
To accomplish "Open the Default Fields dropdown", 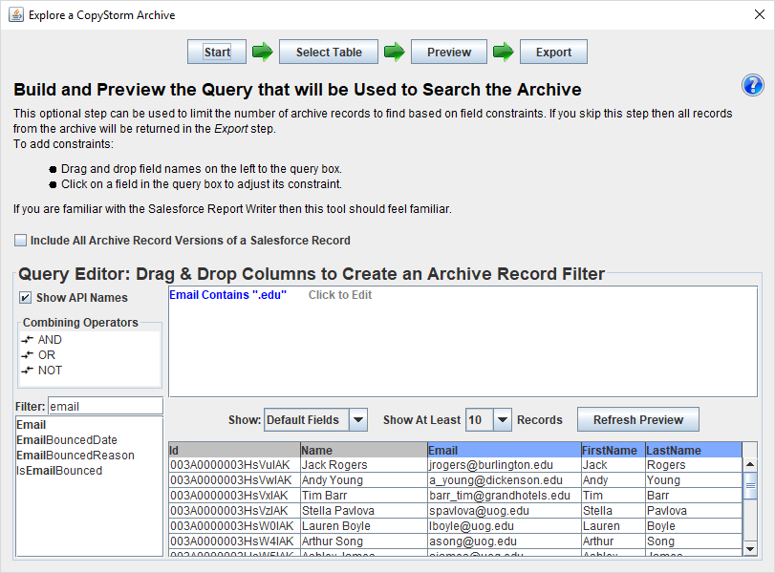I will point(358,420).
